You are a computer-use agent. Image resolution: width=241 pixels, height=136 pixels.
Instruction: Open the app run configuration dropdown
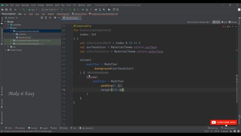(x=33, y=9)
